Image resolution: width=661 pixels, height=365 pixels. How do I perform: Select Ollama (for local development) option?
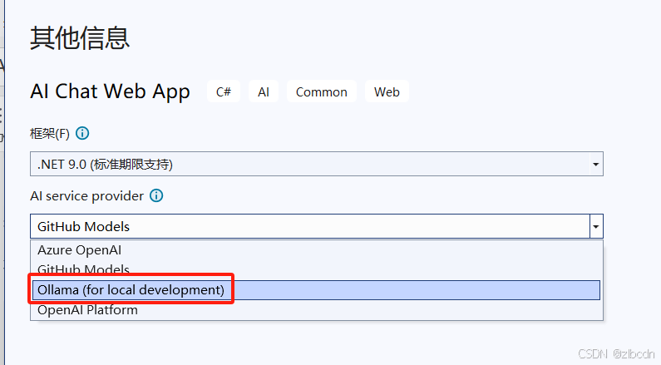[317, 290]
